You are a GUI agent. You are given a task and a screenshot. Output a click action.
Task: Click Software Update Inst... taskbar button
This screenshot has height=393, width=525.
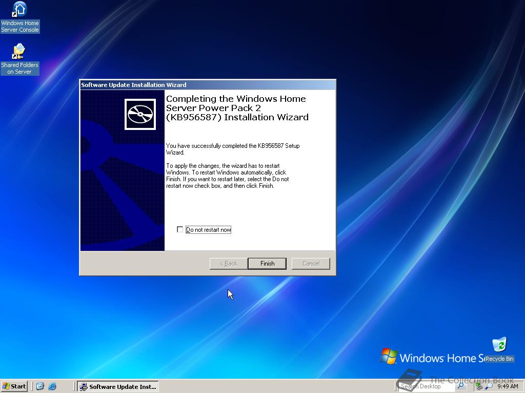pyautogui.click(x=118, y=387)
